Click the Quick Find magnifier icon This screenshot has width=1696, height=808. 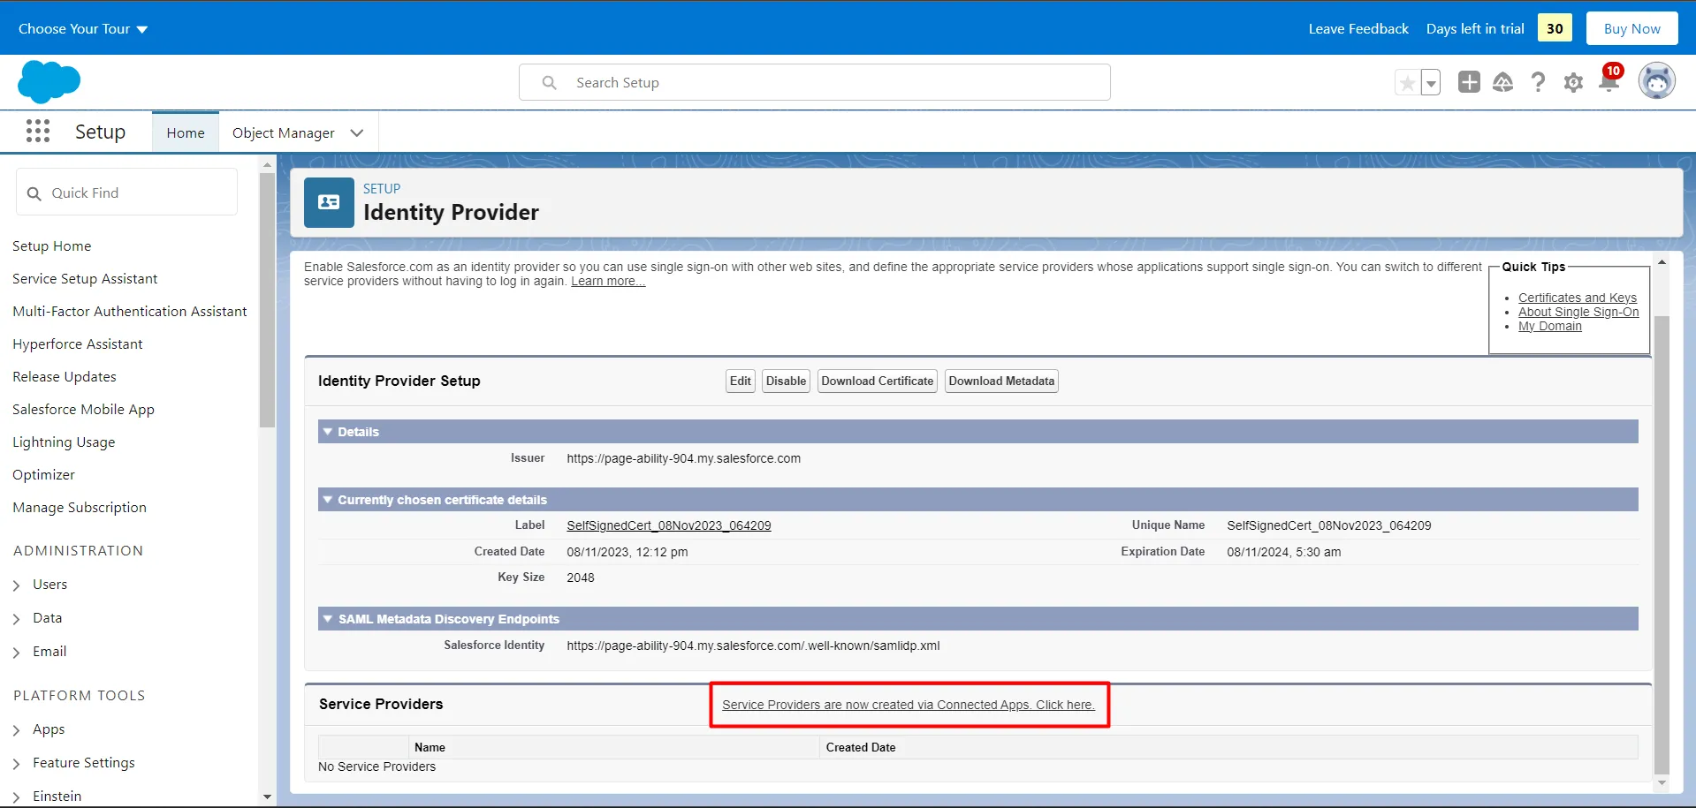pyautogui.click(x=34, y=193)
